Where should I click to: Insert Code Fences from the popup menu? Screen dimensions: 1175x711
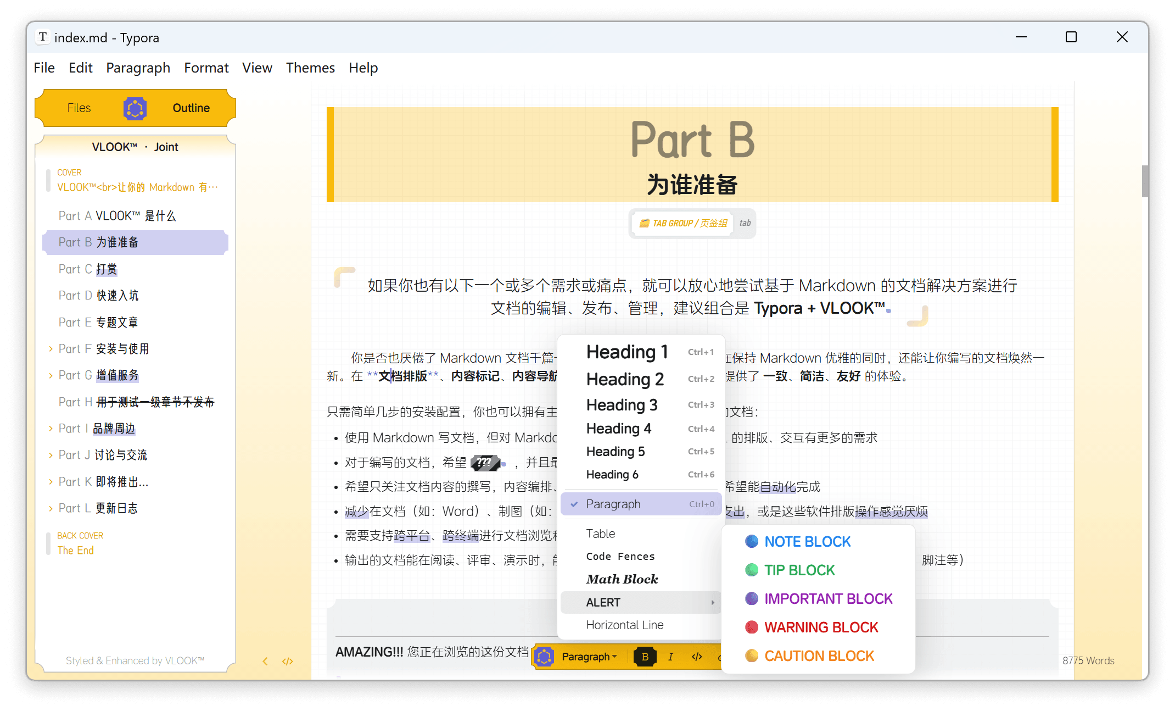[641, 557]
